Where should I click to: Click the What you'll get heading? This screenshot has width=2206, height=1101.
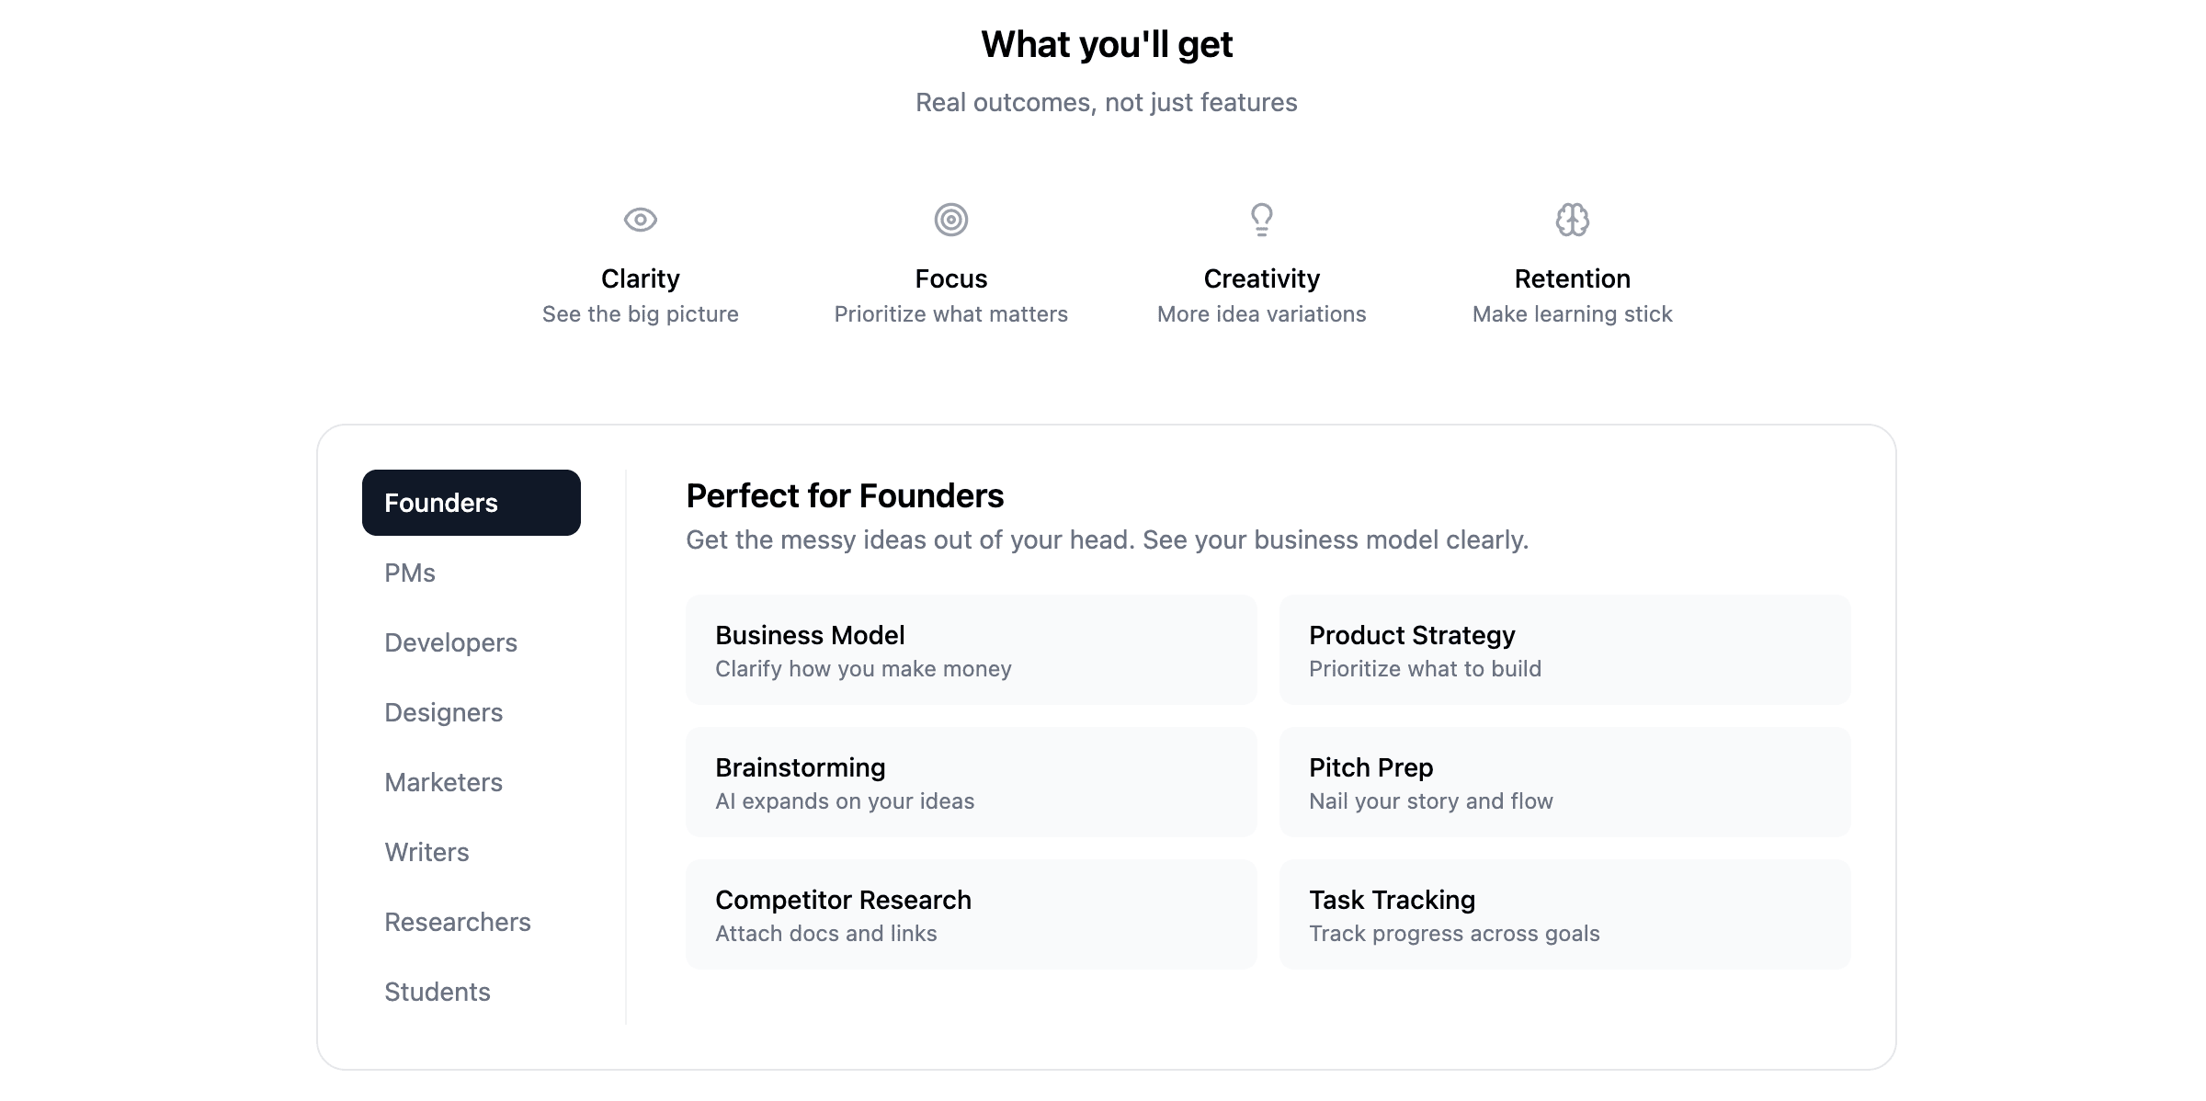click(1107, 44)
